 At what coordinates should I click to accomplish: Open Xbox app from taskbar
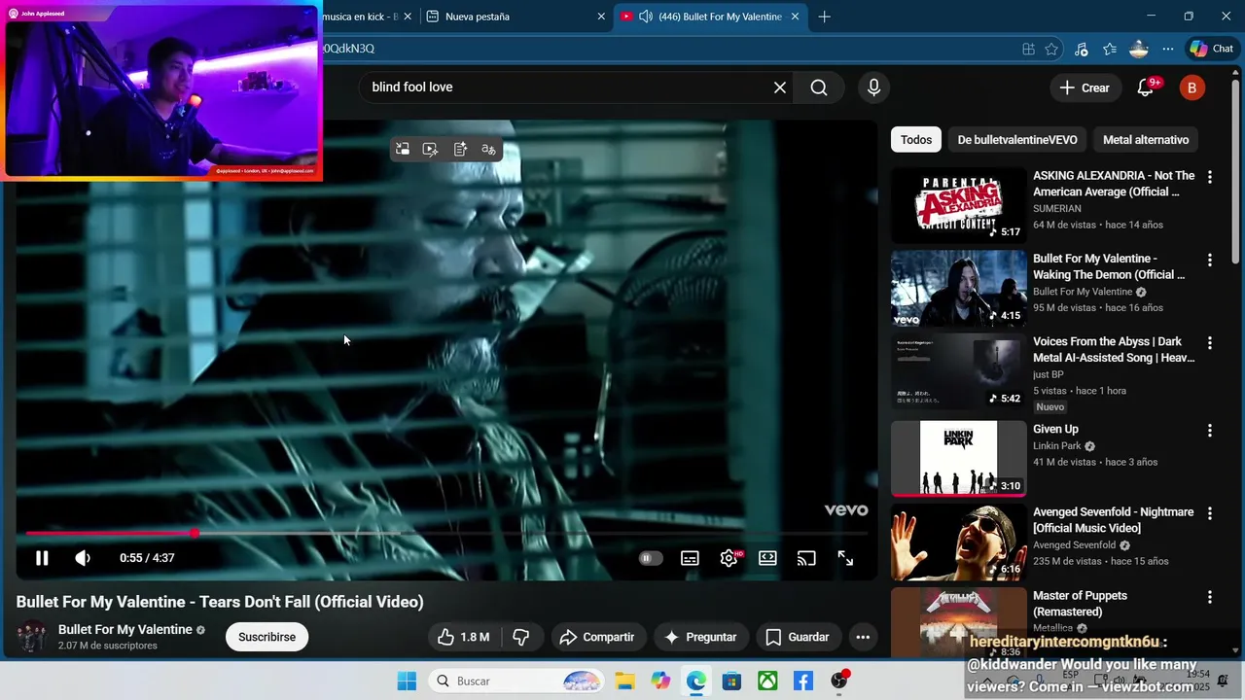pyautogui.click(x=767, y=681)
